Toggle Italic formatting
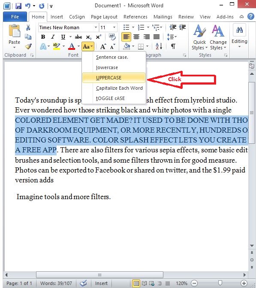The height and width of the screenshot is (288, 256). click(x=53, y=37)
